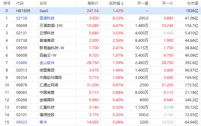Screen dimensions: 201x126
Task: Click the SaaS latest price 247.54
Action: 93,11
